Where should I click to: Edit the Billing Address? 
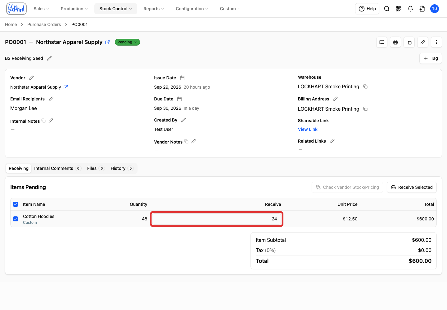tap(335, 99)
